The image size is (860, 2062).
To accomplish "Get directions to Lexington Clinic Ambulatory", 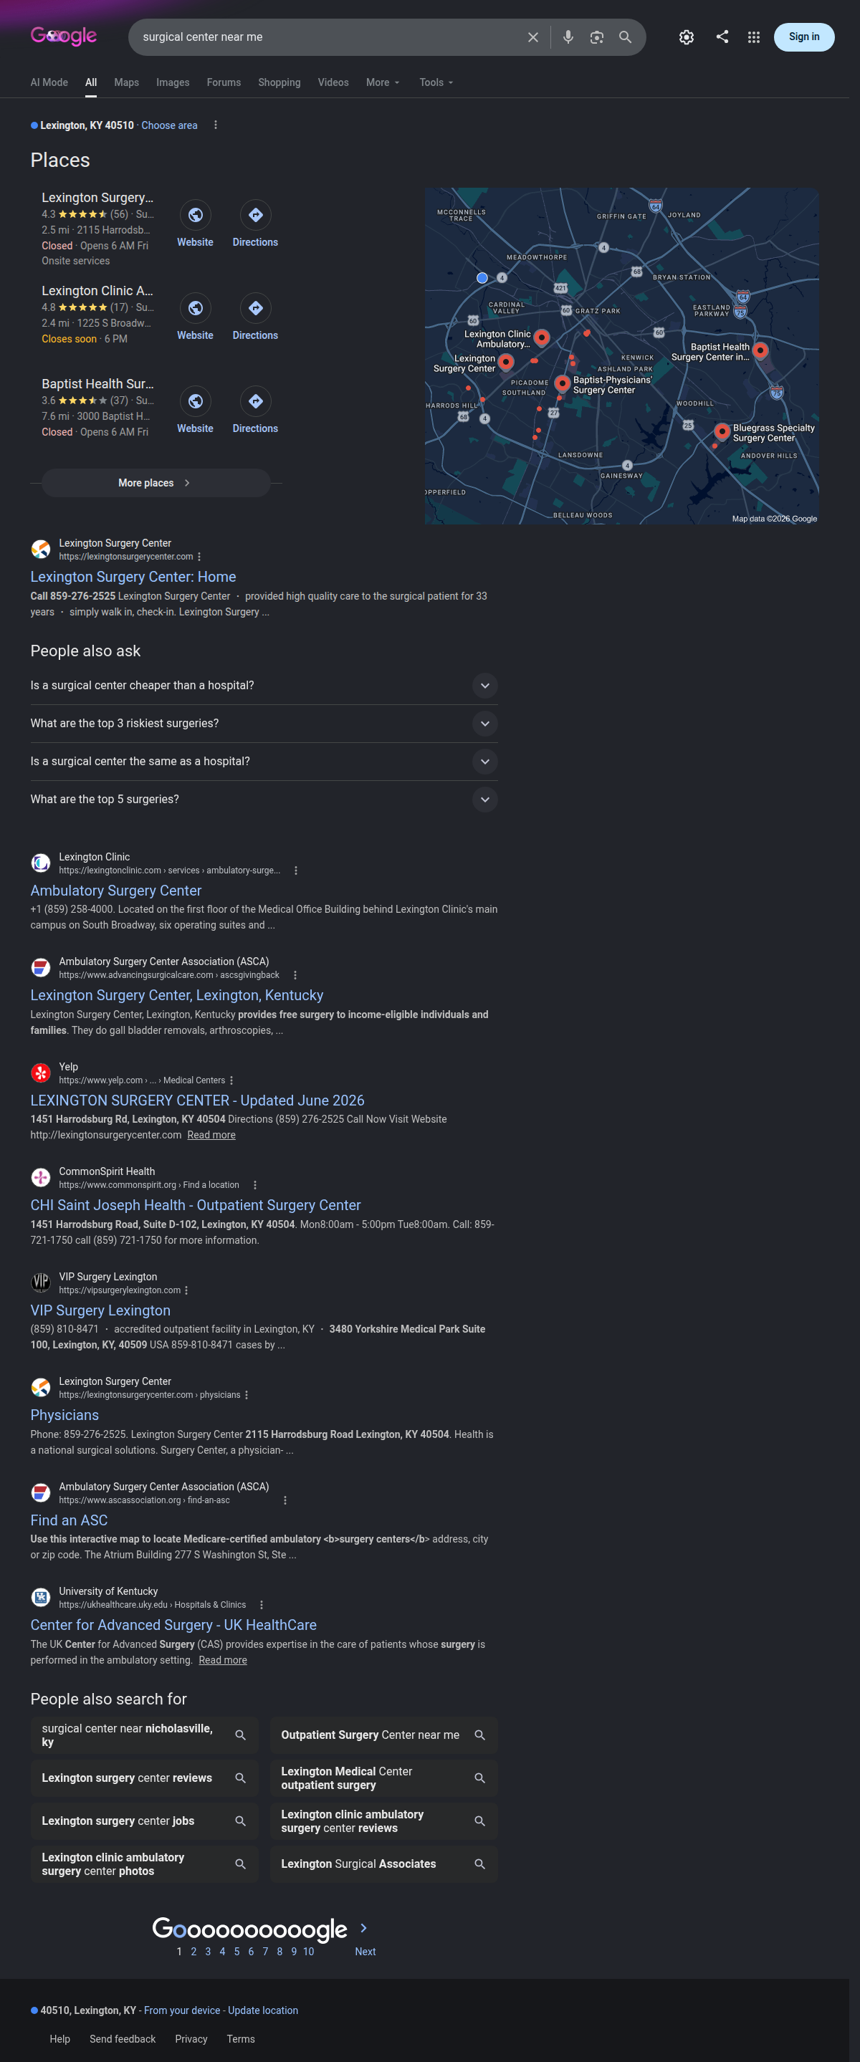I will click(x=255, y=317).
